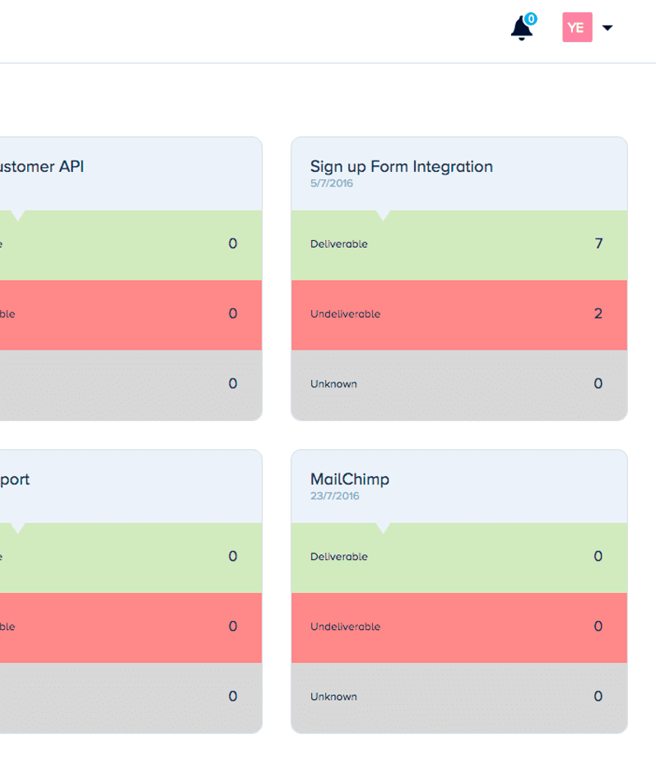
Task: Click the 23/7/2016 date under MailChimp
Action: click(x=335, y=496)
